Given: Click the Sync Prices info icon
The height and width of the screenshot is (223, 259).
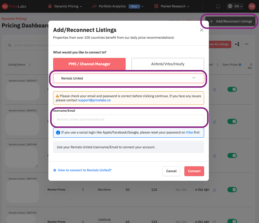Looking at the screenshot, I should coord(240,65).
